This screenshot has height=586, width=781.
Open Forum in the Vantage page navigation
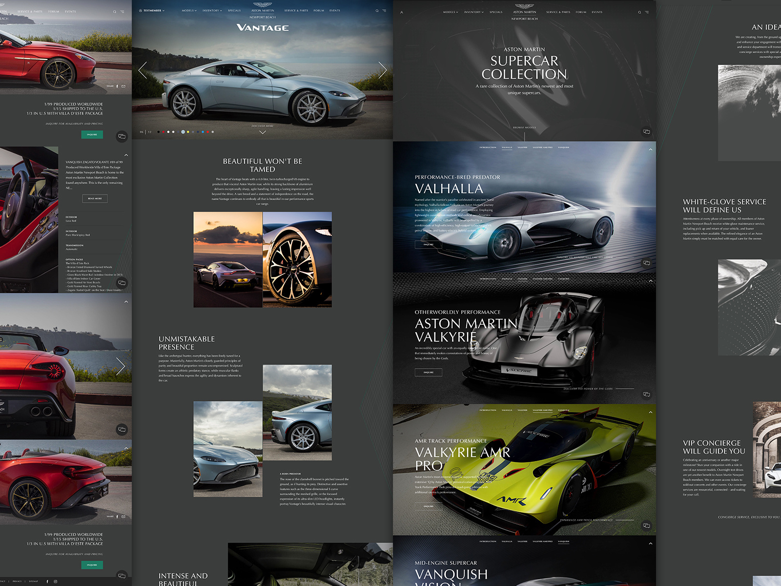(319, 11)
